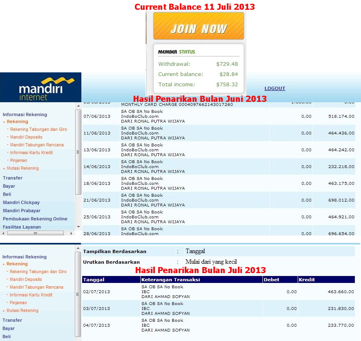Screen dimensions: 361x341
Task: Select credit amount 698.012,00
Action: (x=341, y=200)
